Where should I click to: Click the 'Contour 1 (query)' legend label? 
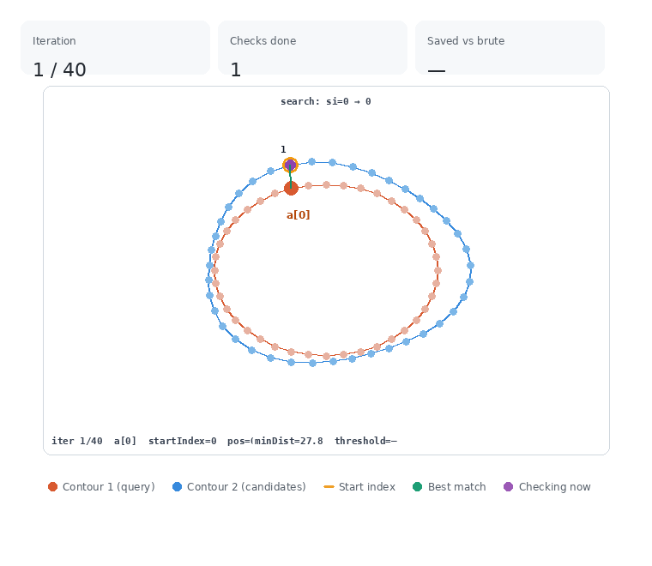coord(109,486)
